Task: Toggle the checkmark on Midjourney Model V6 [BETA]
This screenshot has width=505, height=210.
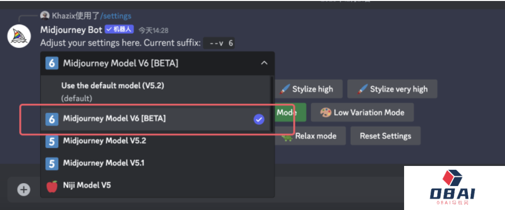Action: 259,119
